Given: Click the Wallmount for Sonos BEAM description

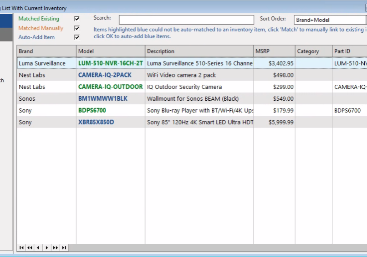Looking at the screenshot, I should [199, 98].
